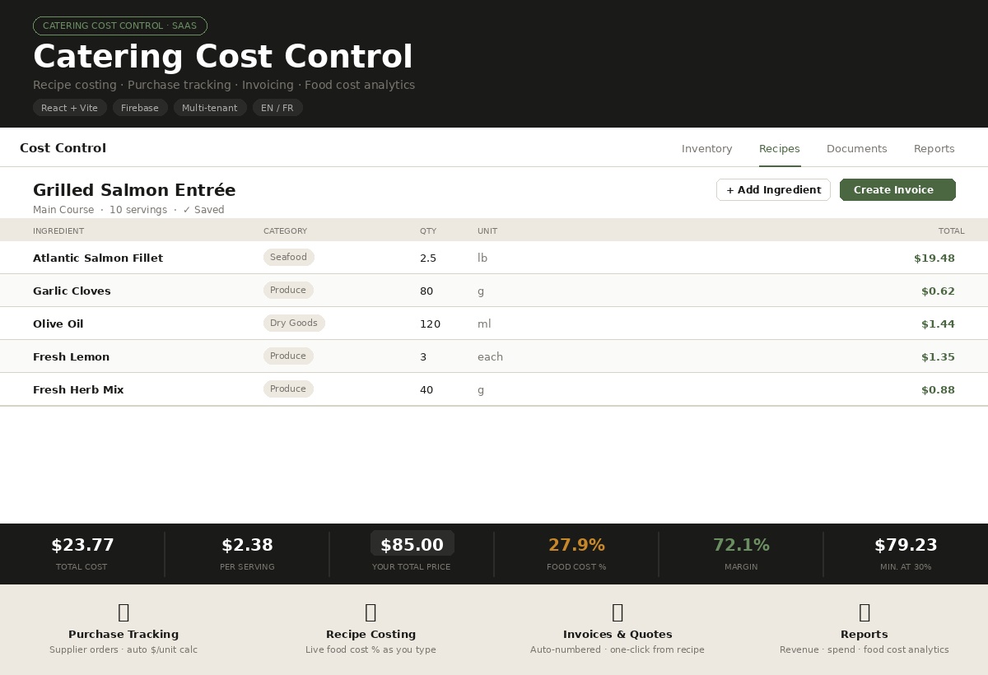This screenshot has height=675, width=988.
Task: Click the Cost Control logo text
Action: click(63, 148)
